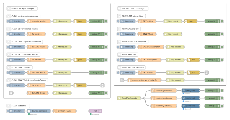Click the json node icon feeding debug 33
Image resolution: width=230 pixels, height=120 pixels.
pyautogui.click(x=75, y=21)
